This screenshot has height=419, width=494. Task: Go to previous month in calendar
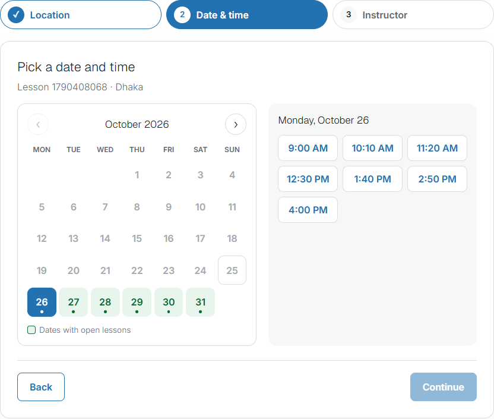click(x=38, y=124)
